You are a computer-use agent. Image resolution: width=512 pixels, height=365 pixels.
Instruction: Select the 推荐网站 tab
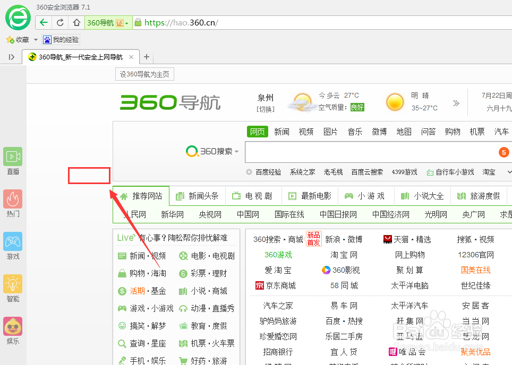[141, 196]
